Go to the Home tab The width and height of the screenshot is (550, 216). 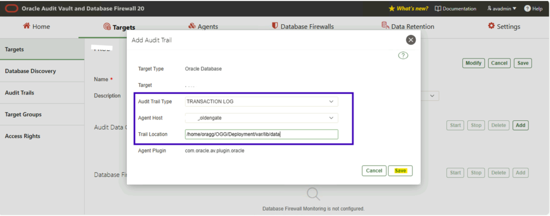[37, 27]
